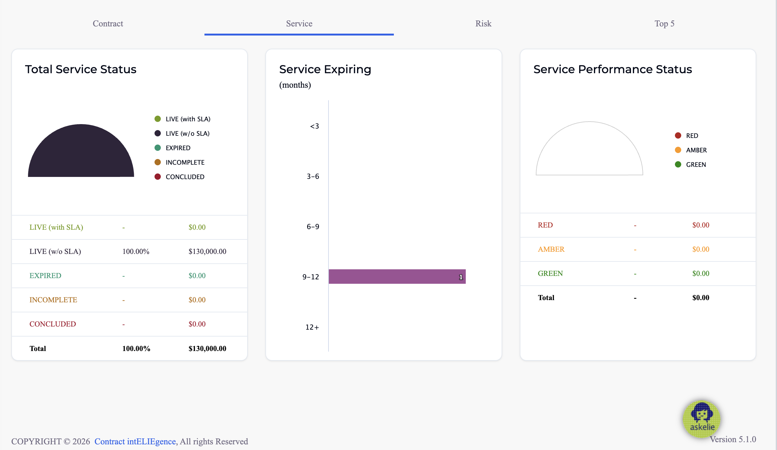Click GREEN row $0.00 value
Viewport: 777px width, 450px height.
pos(701,273)
